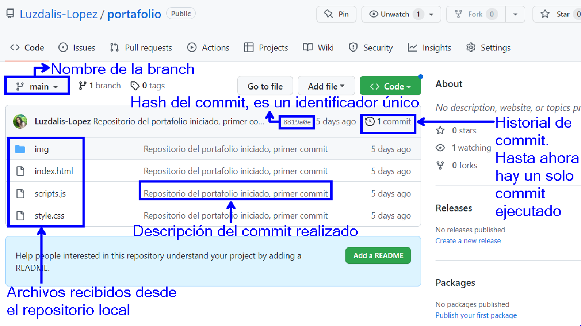Viewport: 581px width, 326px height.
Task: Open the Issues tab
Action: (77, 48)
